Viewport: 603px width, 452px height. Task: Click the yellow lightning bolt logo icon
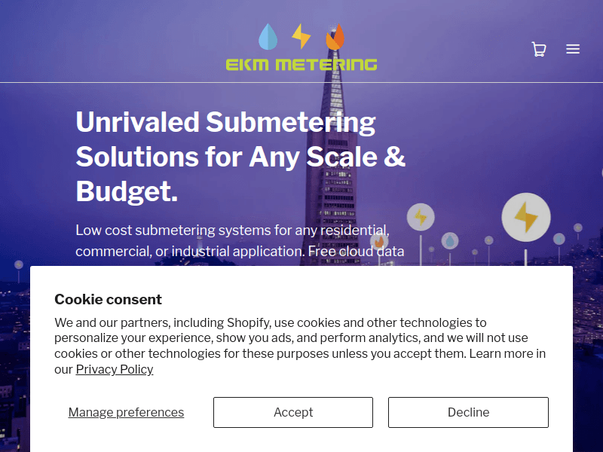click(x=301, y=35)
